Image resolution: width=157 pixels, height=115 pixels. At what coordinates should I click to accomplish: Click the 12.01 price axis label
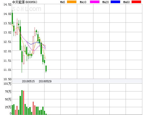click(x=8, y=51)
